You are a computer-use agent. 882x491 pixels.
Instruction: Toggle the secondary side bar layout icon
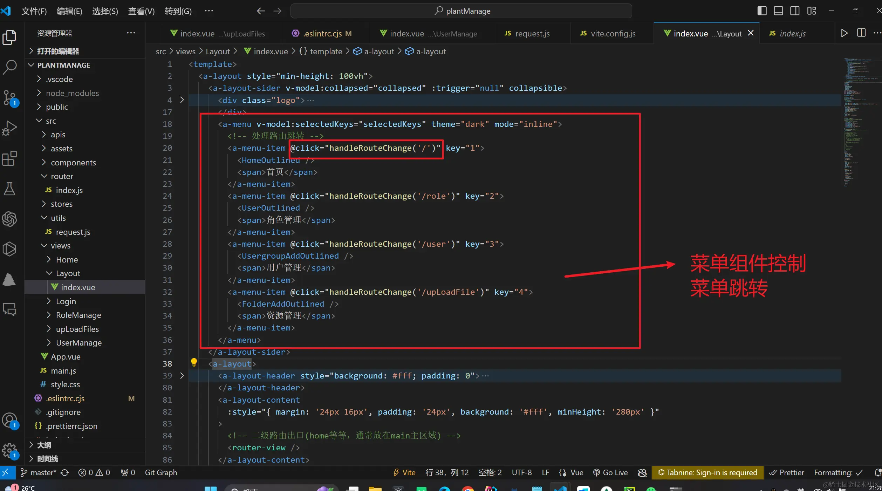[795, 11]
